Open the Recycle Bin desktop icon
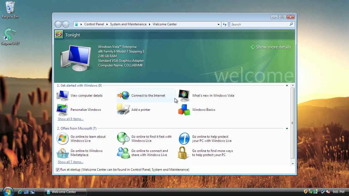The width and height of the screenshot is (349, 196). pos(10,10)
